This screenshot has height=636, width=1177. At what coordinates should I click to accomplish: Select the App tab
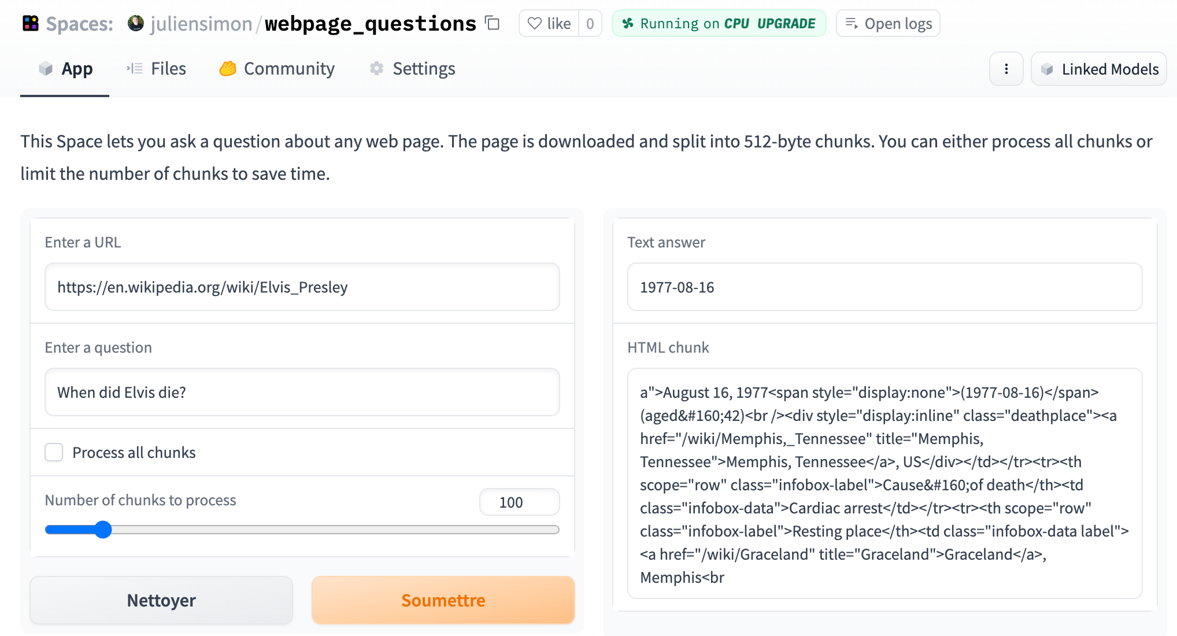(65, 69)
